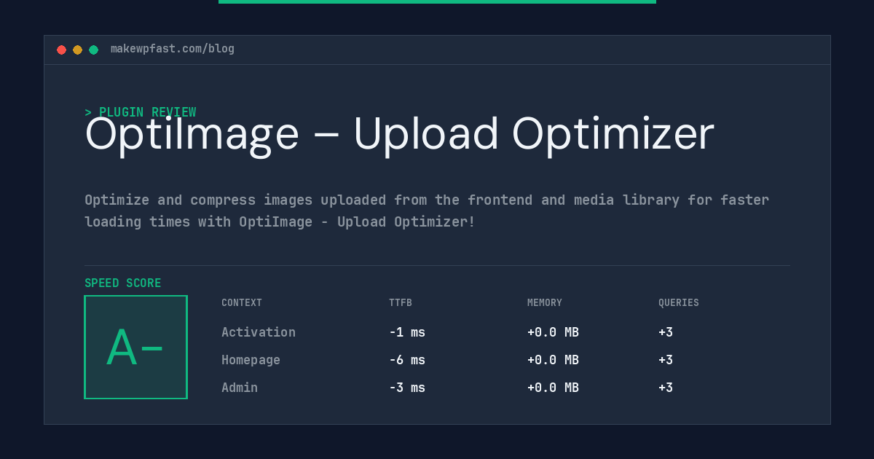Click the yellow window dot
The width and height of the screenshot is (874, 459).
pyautogui.click(x=77, y=50)
